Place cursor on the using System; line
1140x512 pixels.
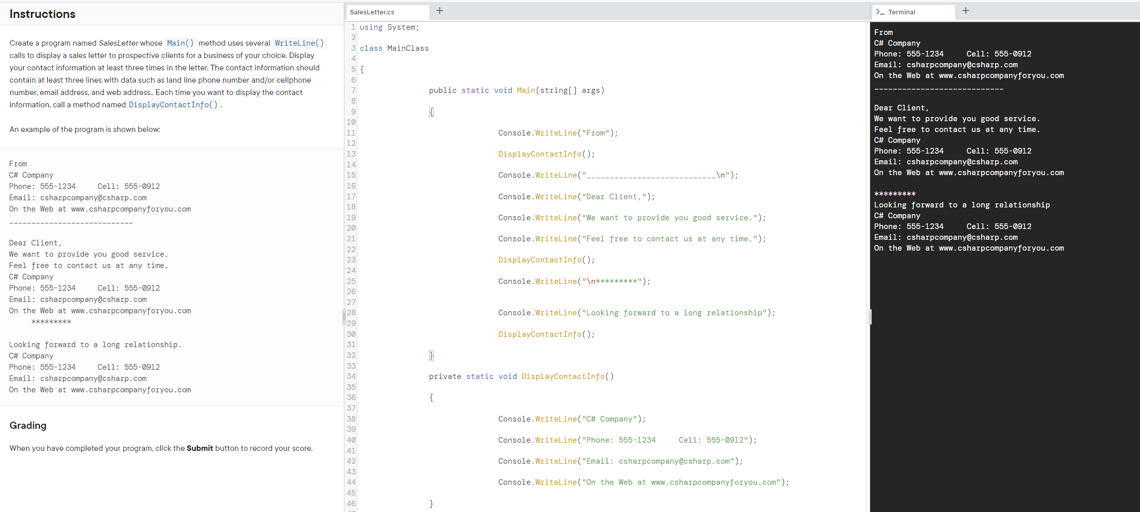[x=388, y=27]
